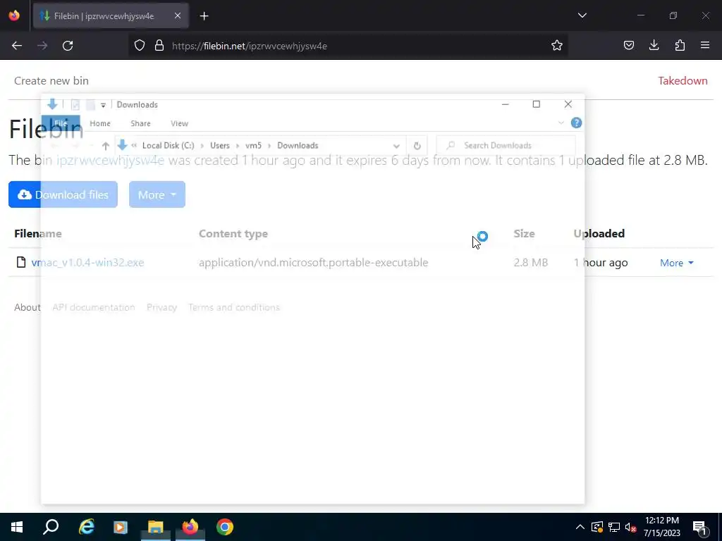Go back in Firefox navigation
Image resolution: width=722 pixels, height=541 pixels.
click(17, 46)
